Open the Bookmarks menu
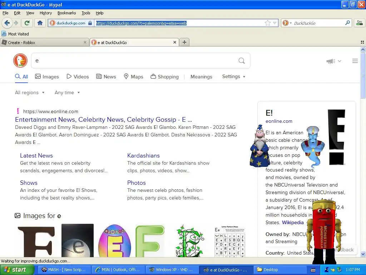Screen dimensions: 366x275 (66, 13)
